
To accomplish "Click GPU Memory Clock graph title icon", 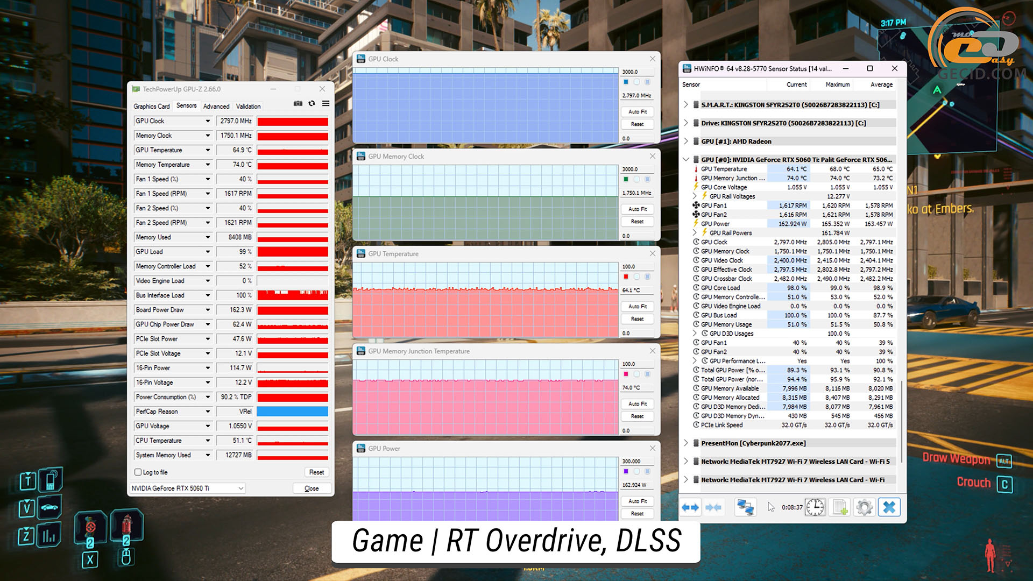I will tap(361, 156).
